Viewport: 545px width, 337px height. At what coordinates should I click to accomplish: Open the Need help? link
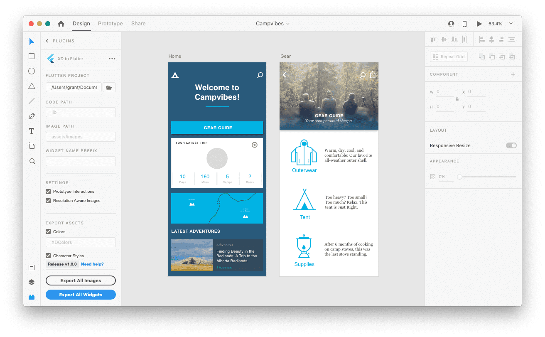coord(92,264)
